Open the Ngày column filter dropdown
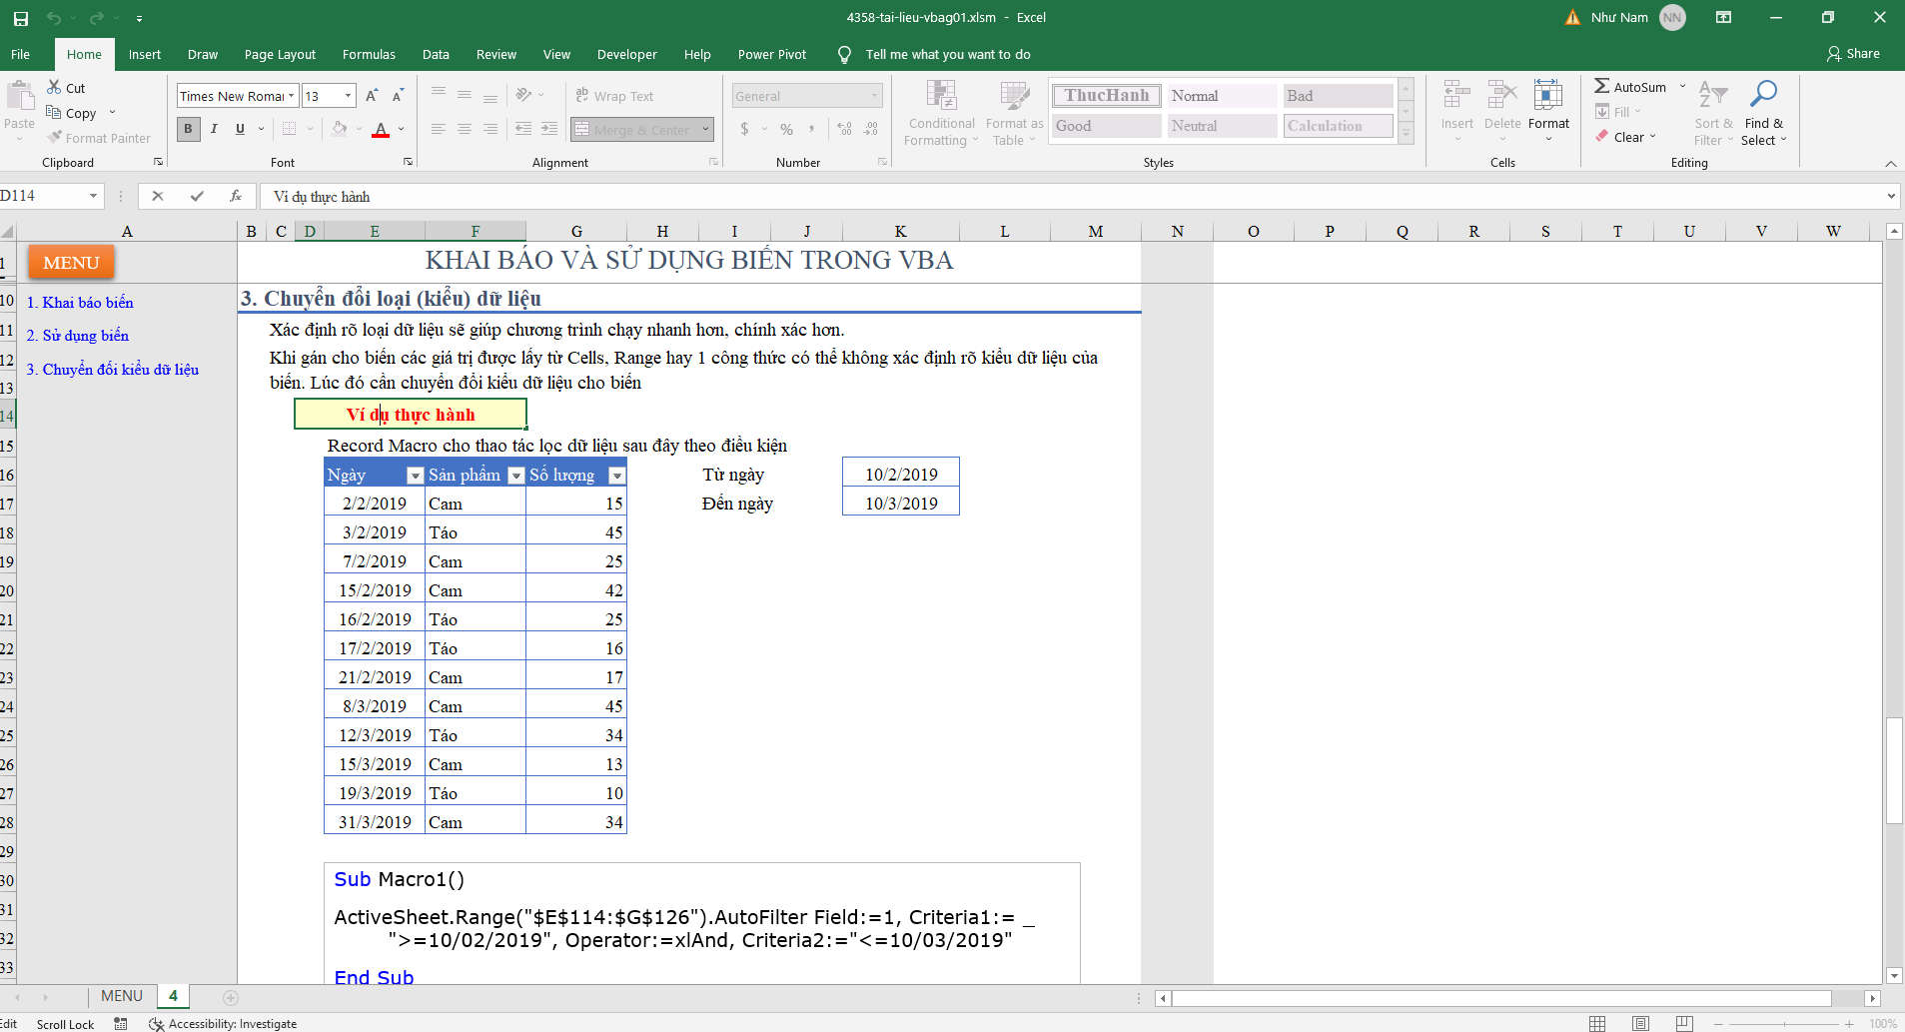Screen dimensions: 1905x1032 pyautogui.click(x=415, y=476)
